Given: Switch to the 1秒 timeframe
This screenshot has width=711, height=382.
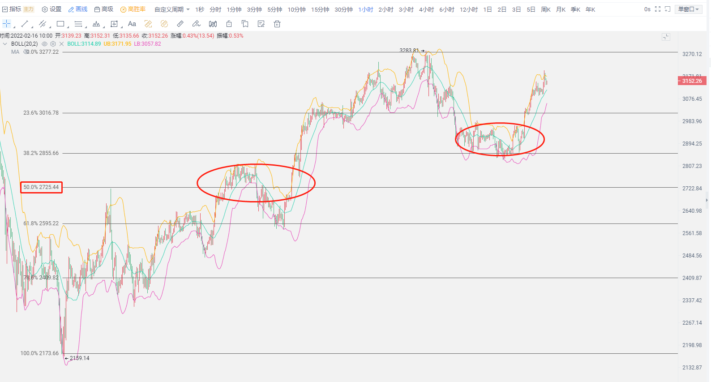Looking at the screenshot, I should 200,9.
